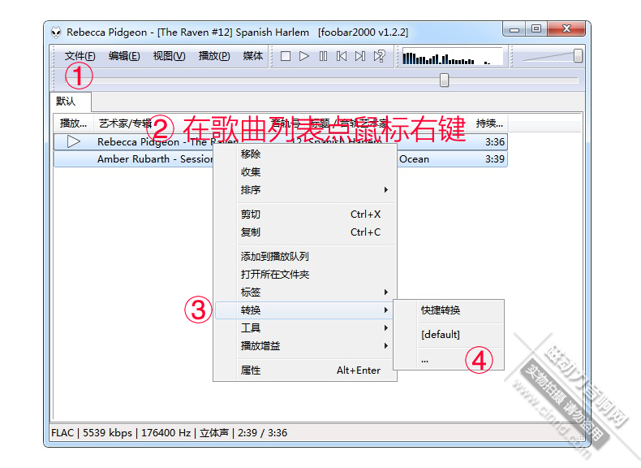Choose the [default] conversion preset
Viewport: 641px width, 468px height.
tap(441, 335)
